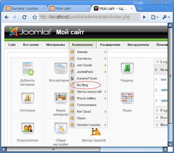Image resolution: width=174 pixels, height=153 pixels.
Task: Close the Каталог ссылок tab
Action: [x=44, y=8]
